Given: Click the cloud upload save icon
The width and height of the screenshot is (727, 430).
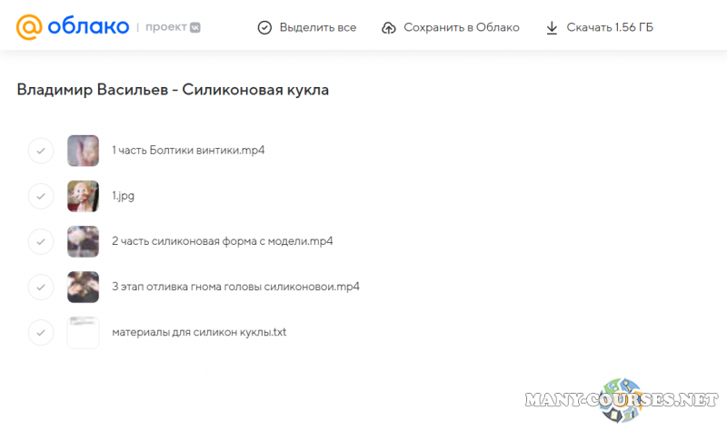Looking at the screenshot, I should (389, 28).
